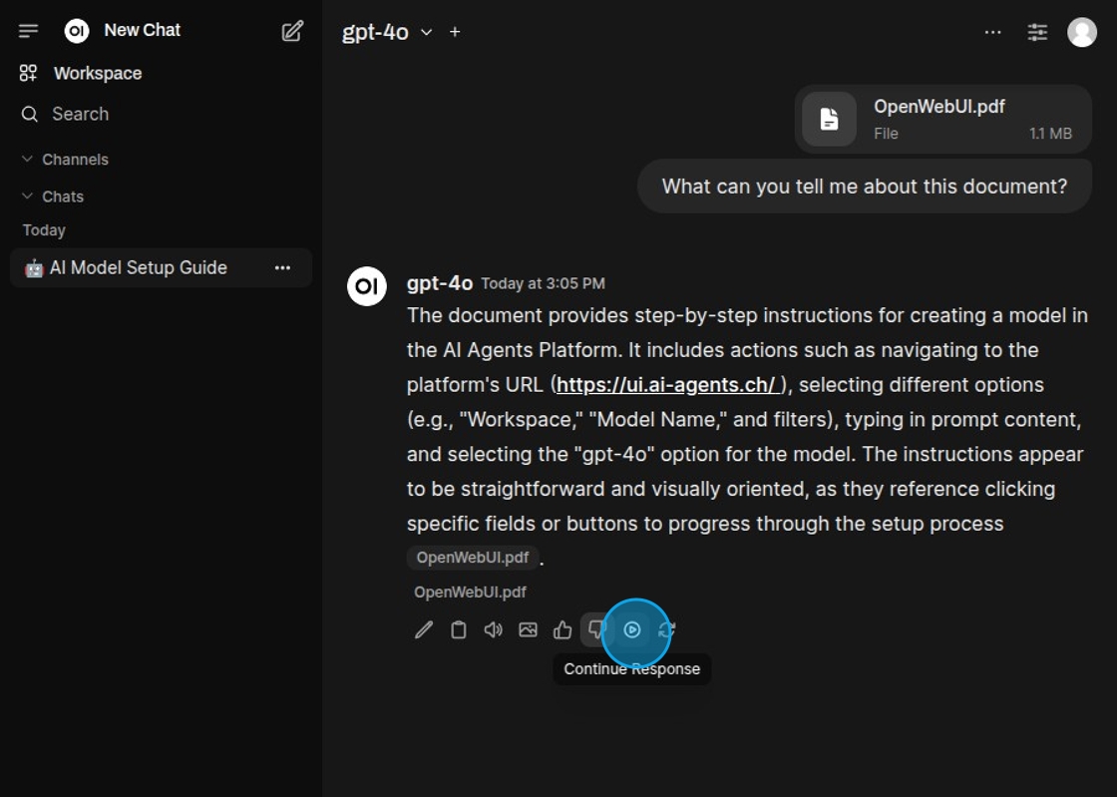
Task: Click the 'Today' date heading in sidebar
Action: point(44,230)
